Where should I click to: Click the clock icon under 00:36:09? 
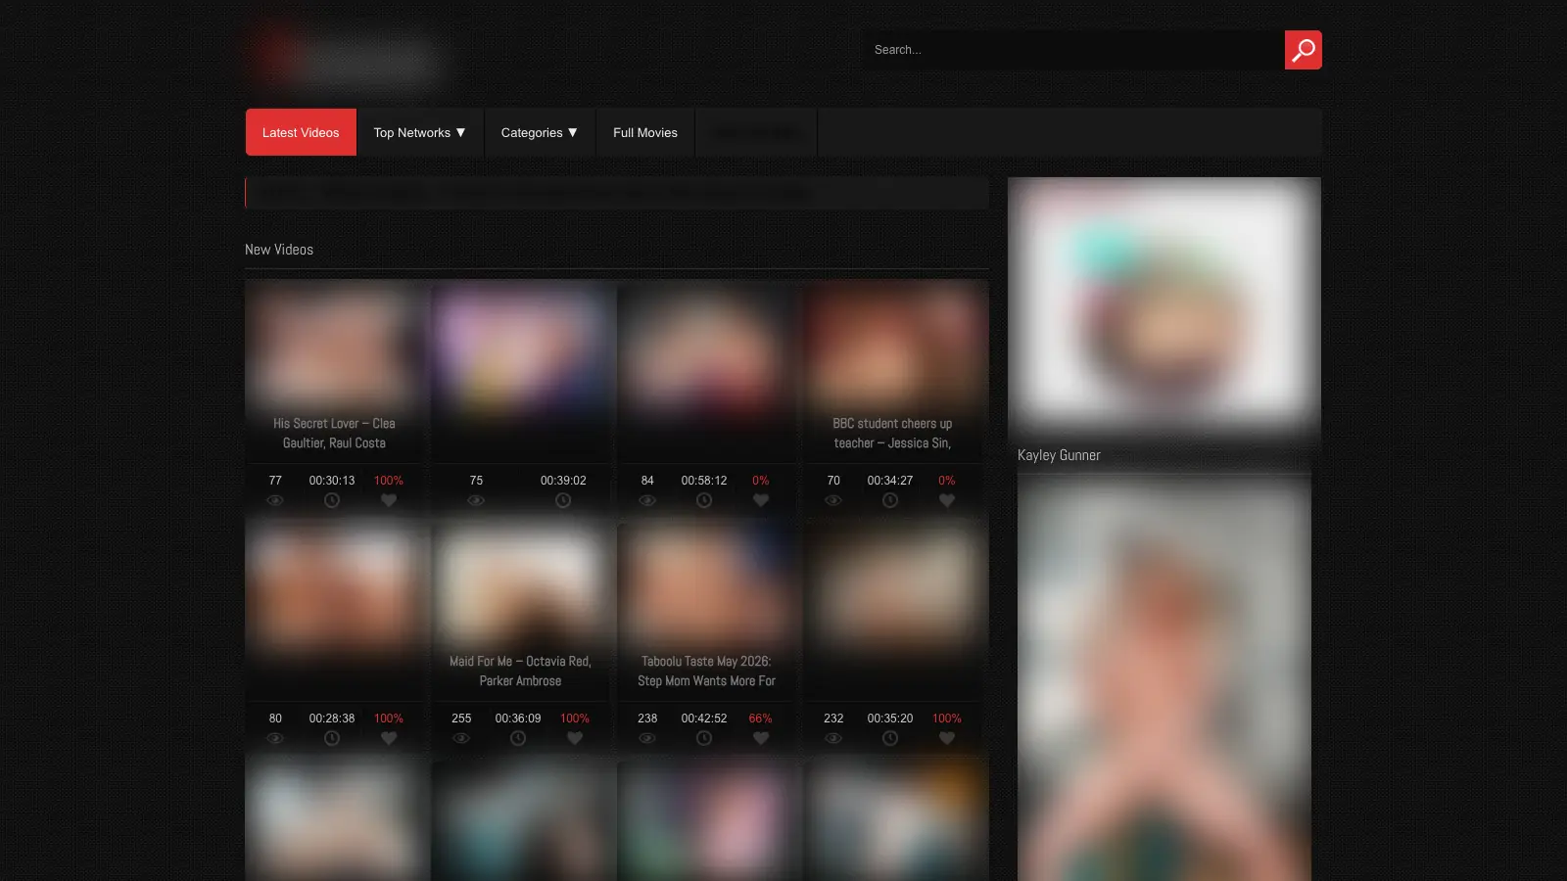(x=518, y=738)
